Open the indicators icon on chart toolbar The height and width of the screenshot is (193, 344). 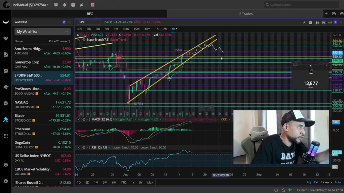click(x=310, y=23)
